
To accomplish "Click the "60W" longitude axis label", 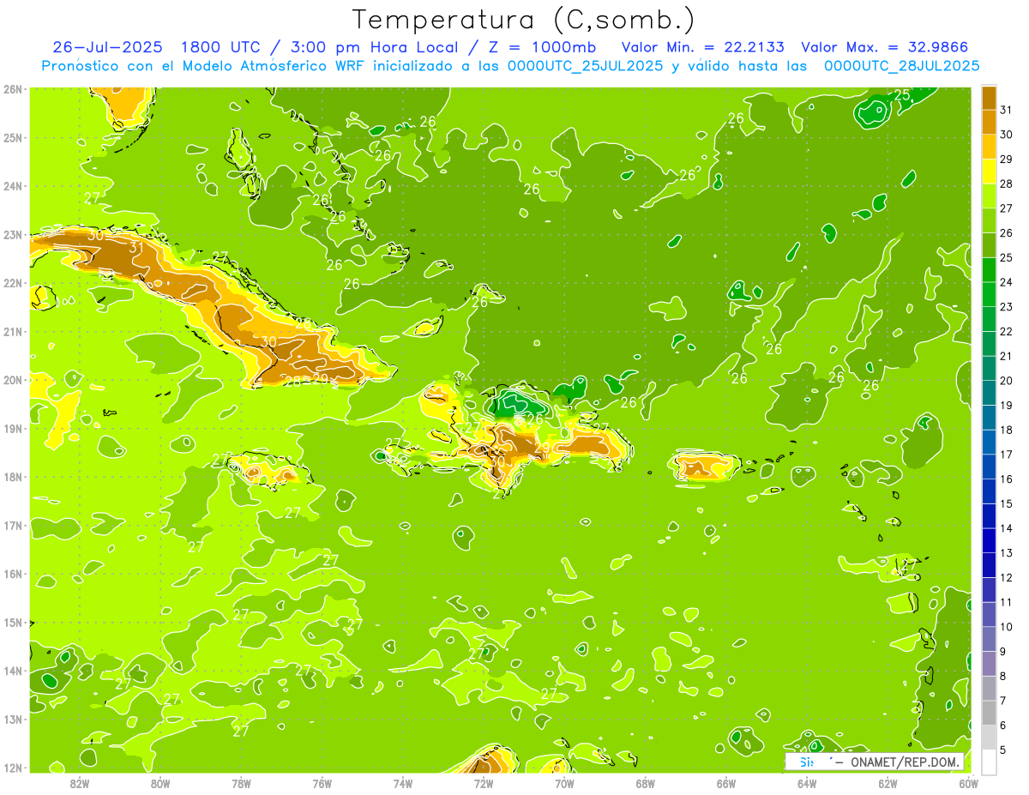I will 968,782.
